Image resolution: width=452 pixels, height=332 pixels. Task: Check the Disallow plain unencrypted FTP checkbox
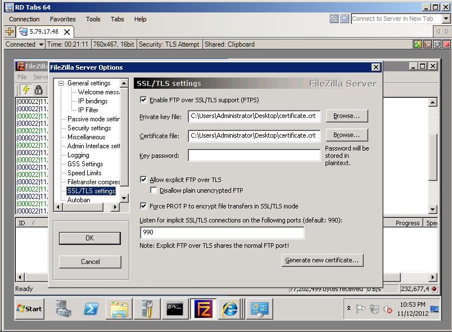point(154,190)
